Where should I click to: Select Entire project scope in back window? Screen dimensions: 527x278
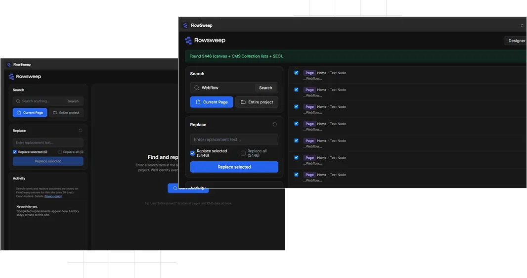(66, 113)
